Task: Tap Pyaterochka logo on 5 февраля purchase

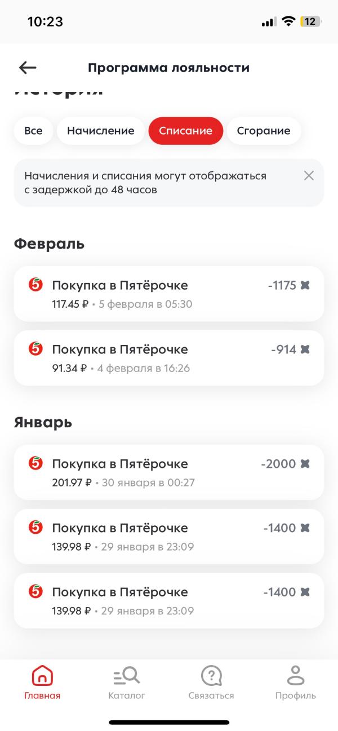Action: click(35, 285)
